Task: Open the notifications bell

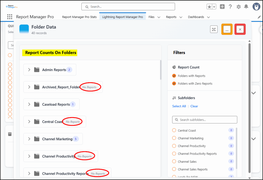Action: tap(246, 7)
